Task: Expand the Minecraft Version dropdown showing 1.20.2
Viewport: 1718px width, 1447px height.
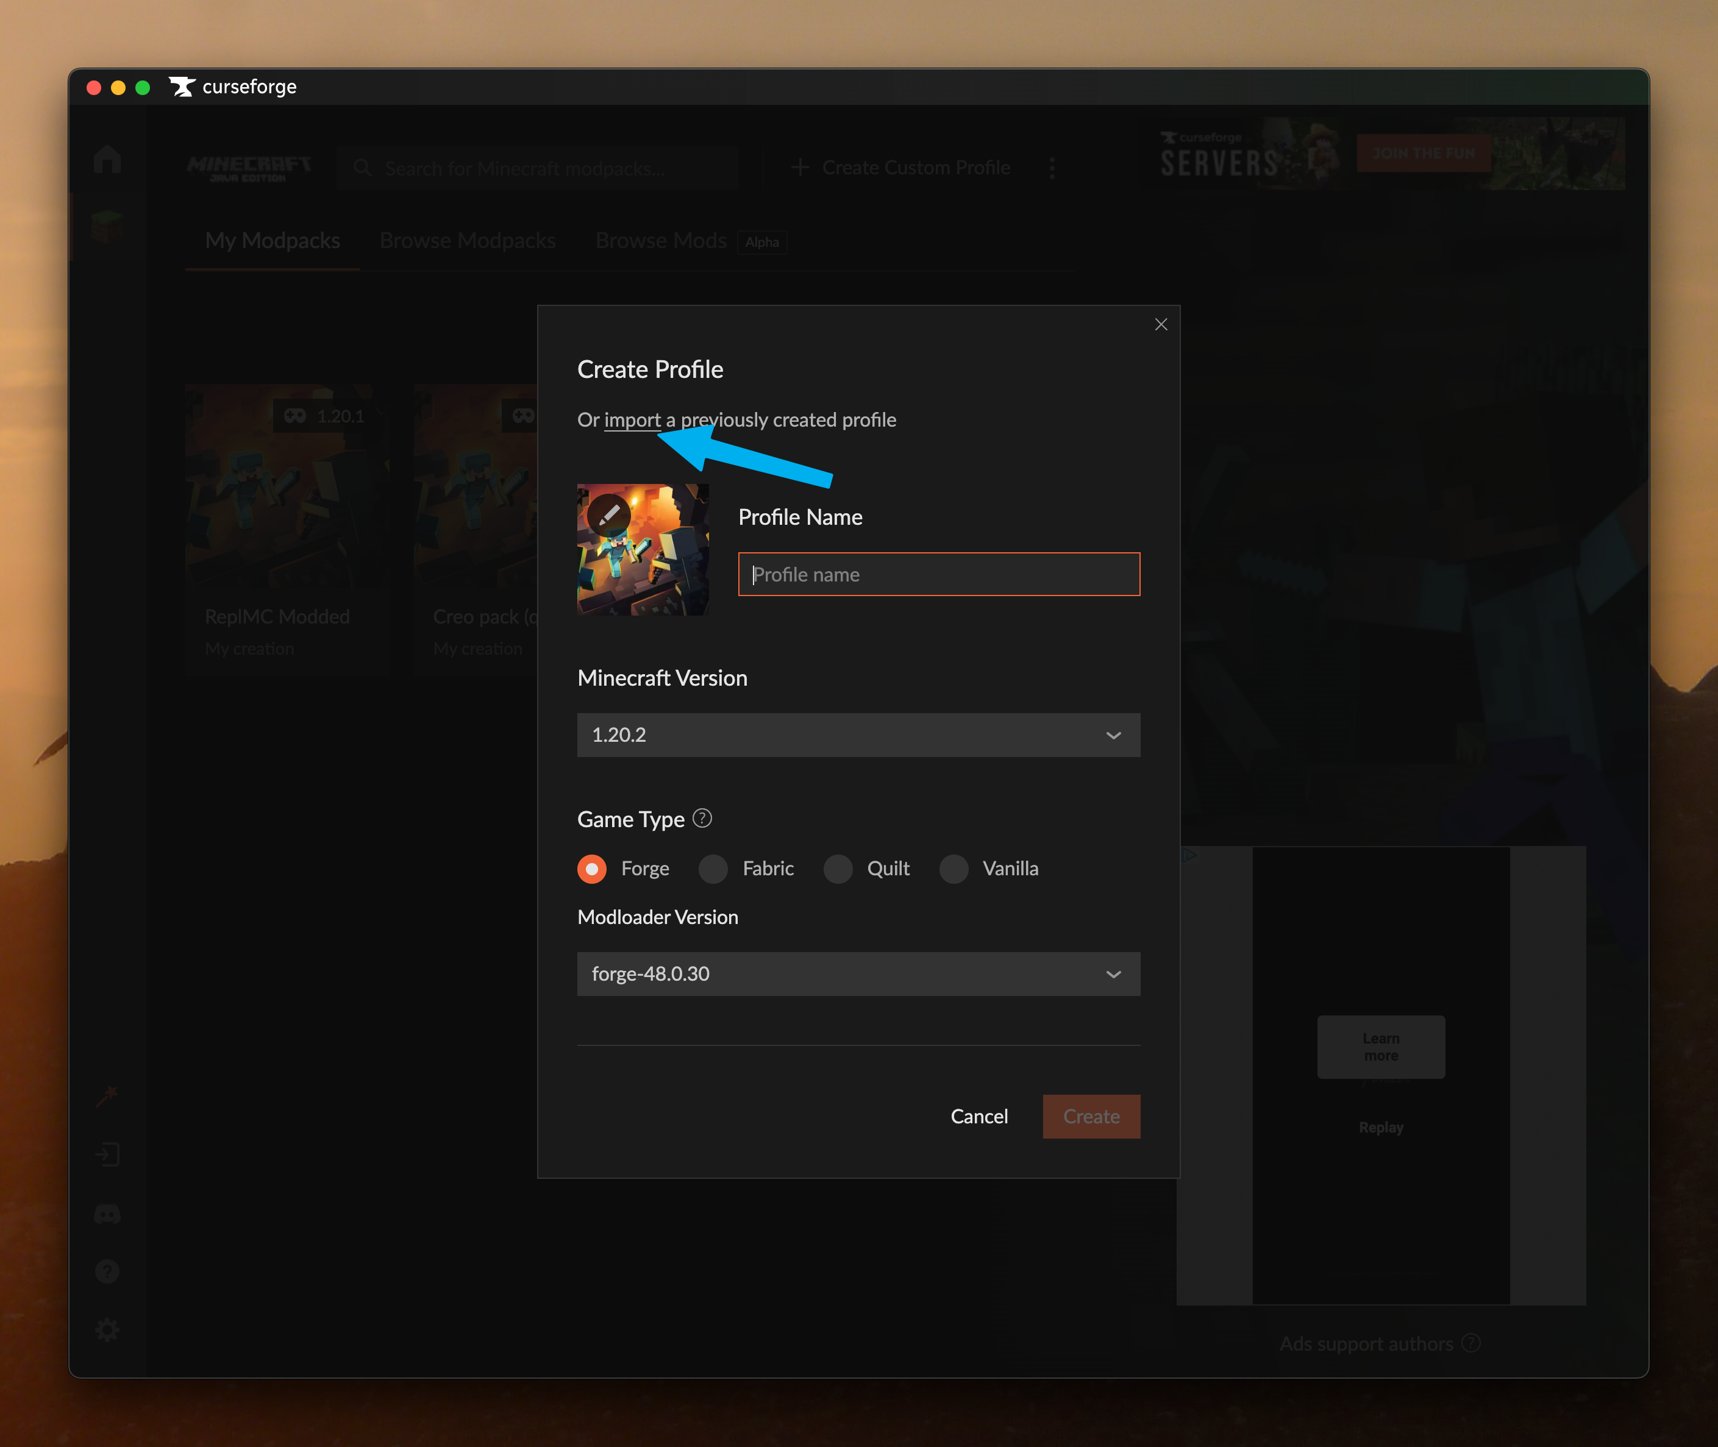Action: click(858, 735)
